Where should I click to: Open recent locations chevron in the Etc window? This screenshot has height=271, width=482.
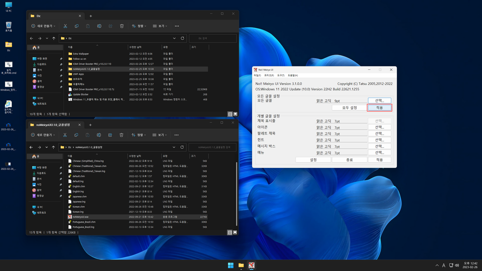click(47, 38)
